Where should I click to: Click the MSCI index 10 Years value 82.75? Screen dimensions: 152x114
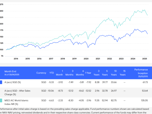pyautogui.click(x=114, y=100)
